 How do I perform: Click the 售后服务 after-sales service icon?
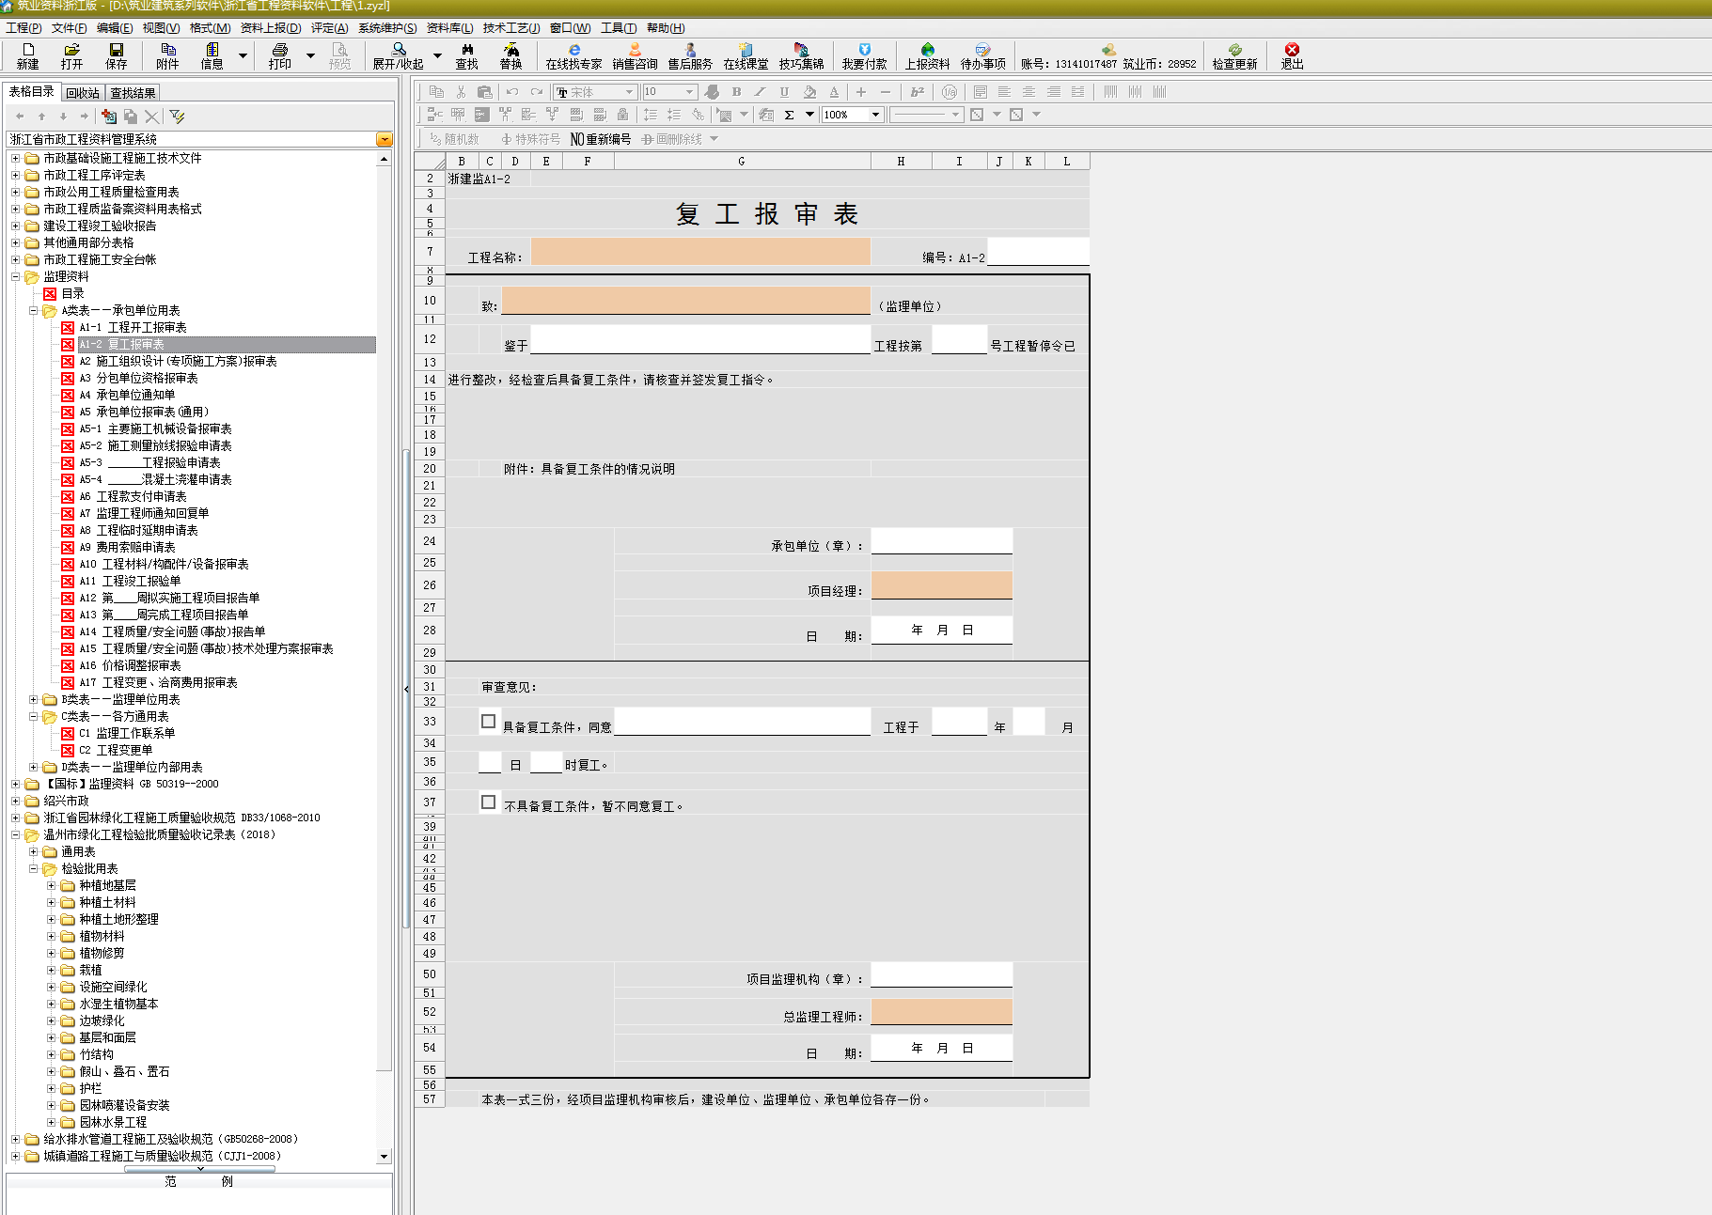pyautogui.click(x=690, y=55)
